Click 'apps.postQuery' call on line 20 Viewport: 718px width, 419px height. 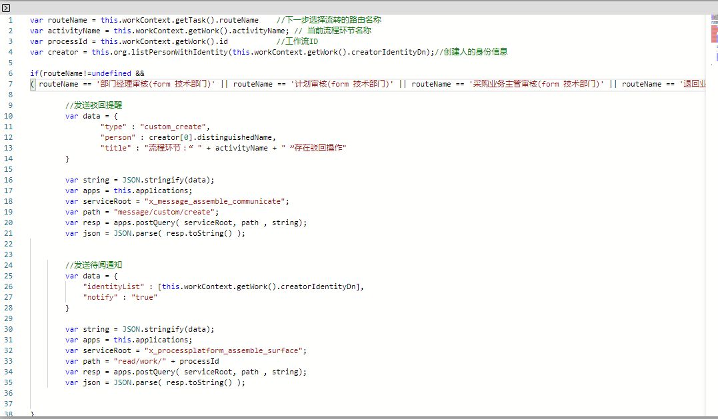coord(144,222)
